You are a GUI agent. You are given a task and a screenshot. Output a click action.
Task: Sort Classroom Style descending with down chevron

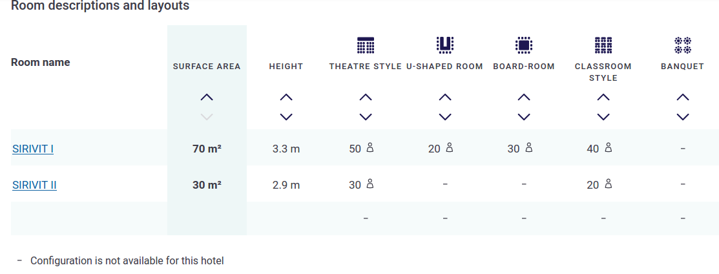pos(603,117)
